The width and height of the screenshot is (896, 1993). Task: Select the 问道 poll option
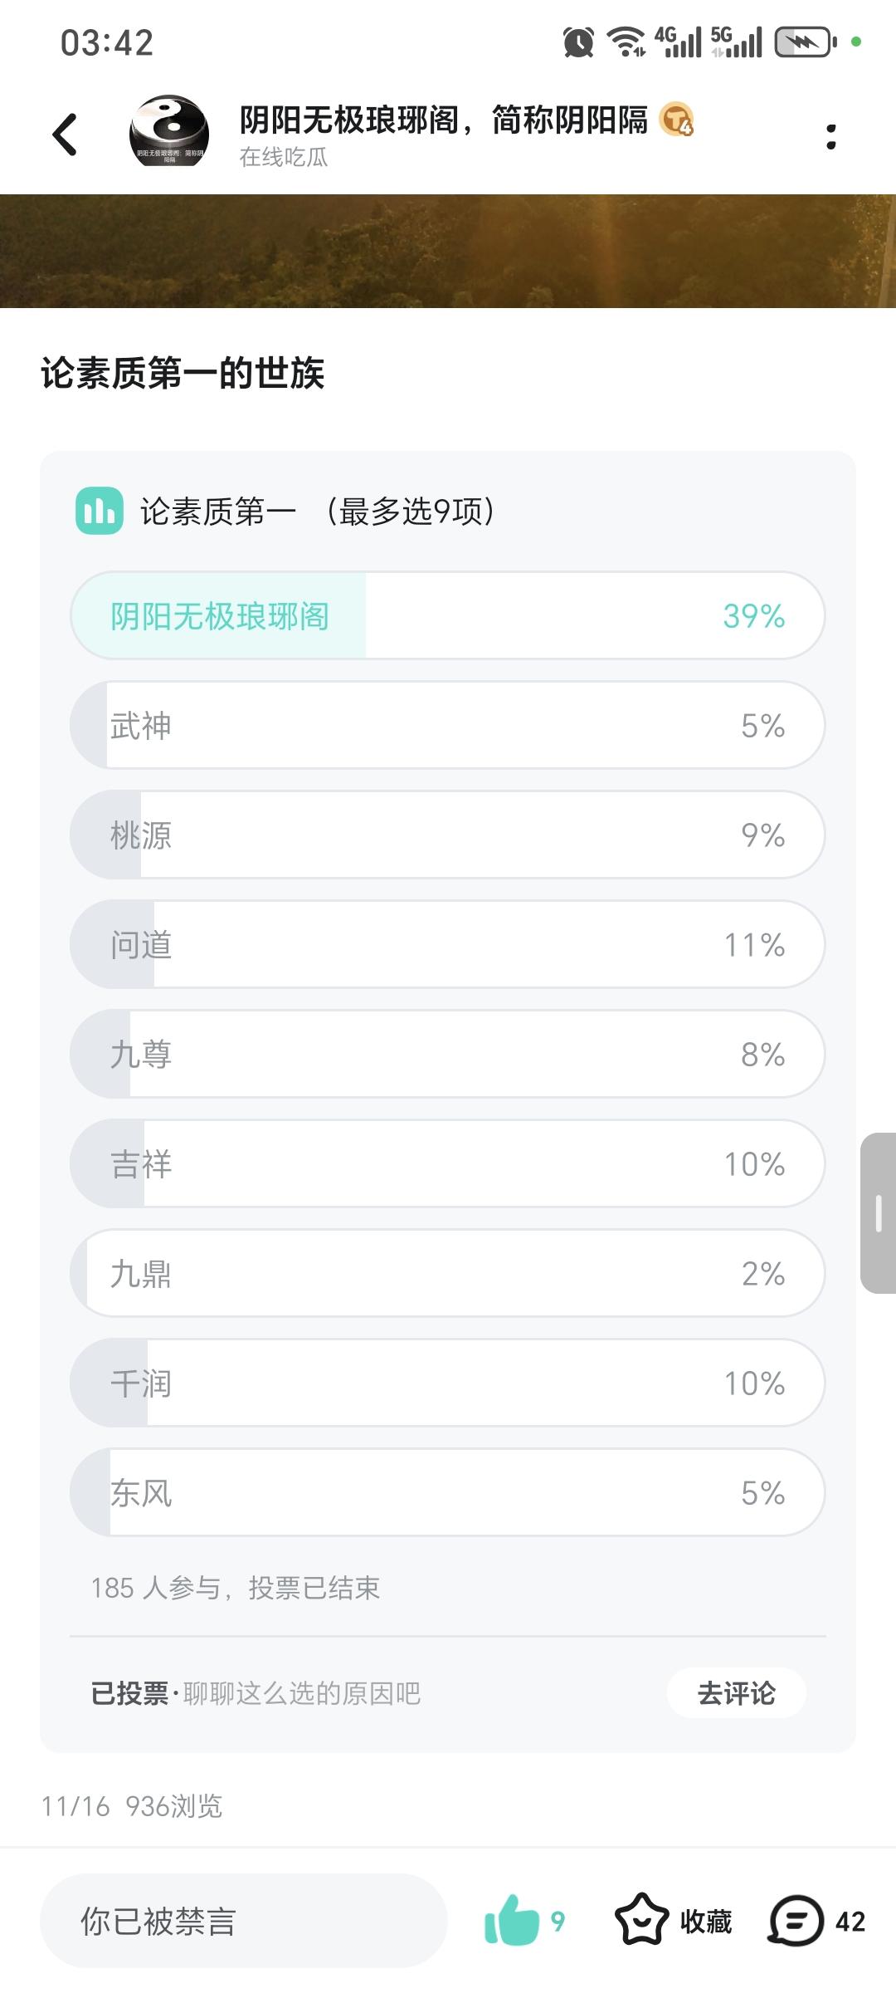(447, 945)
